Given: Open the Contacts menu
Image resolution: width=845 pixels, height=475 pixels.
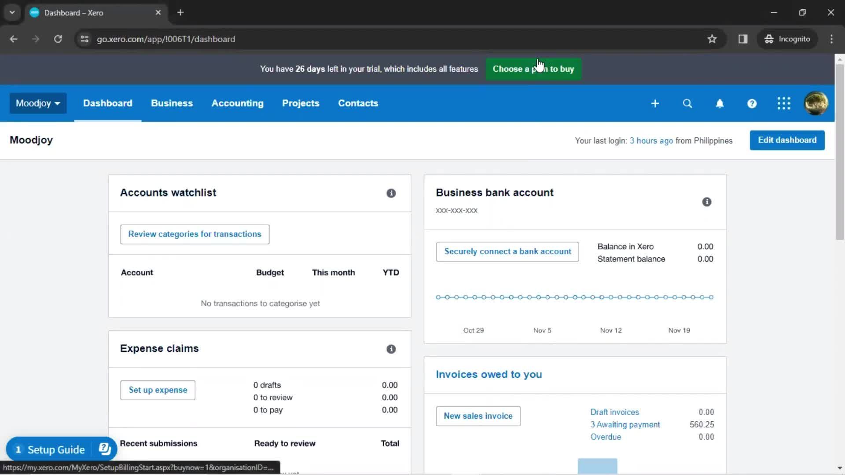Looking at the screenshot, I should pos(358,103).
